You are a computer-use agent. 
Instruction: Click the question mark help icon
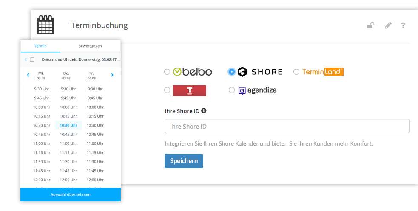coord(403,25)
